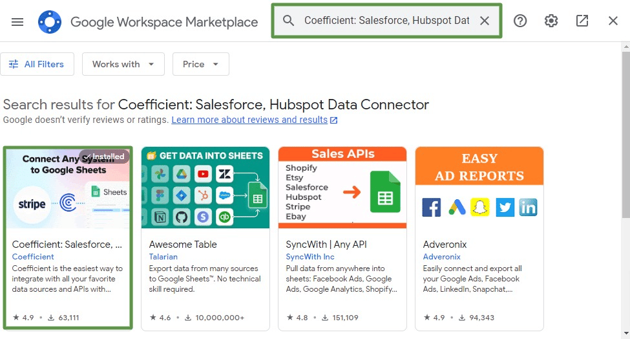This screenshot has width=630, height=339.
Task: Close the Marketplace dialog
Action: 613,21
